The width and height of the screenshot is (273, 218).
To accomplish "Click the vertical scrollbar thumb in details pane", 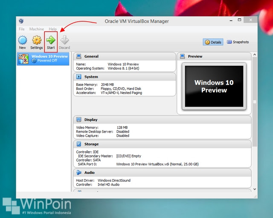I will coord(255,102).
